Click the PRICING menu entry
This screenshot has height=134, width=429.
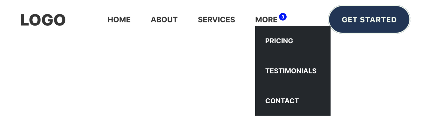pos(279,41)
